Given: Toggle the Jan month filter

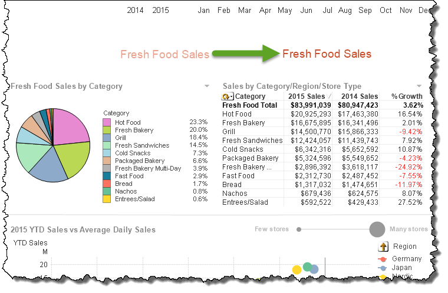Looking at the screenshot, I should (x=204, y=10).
